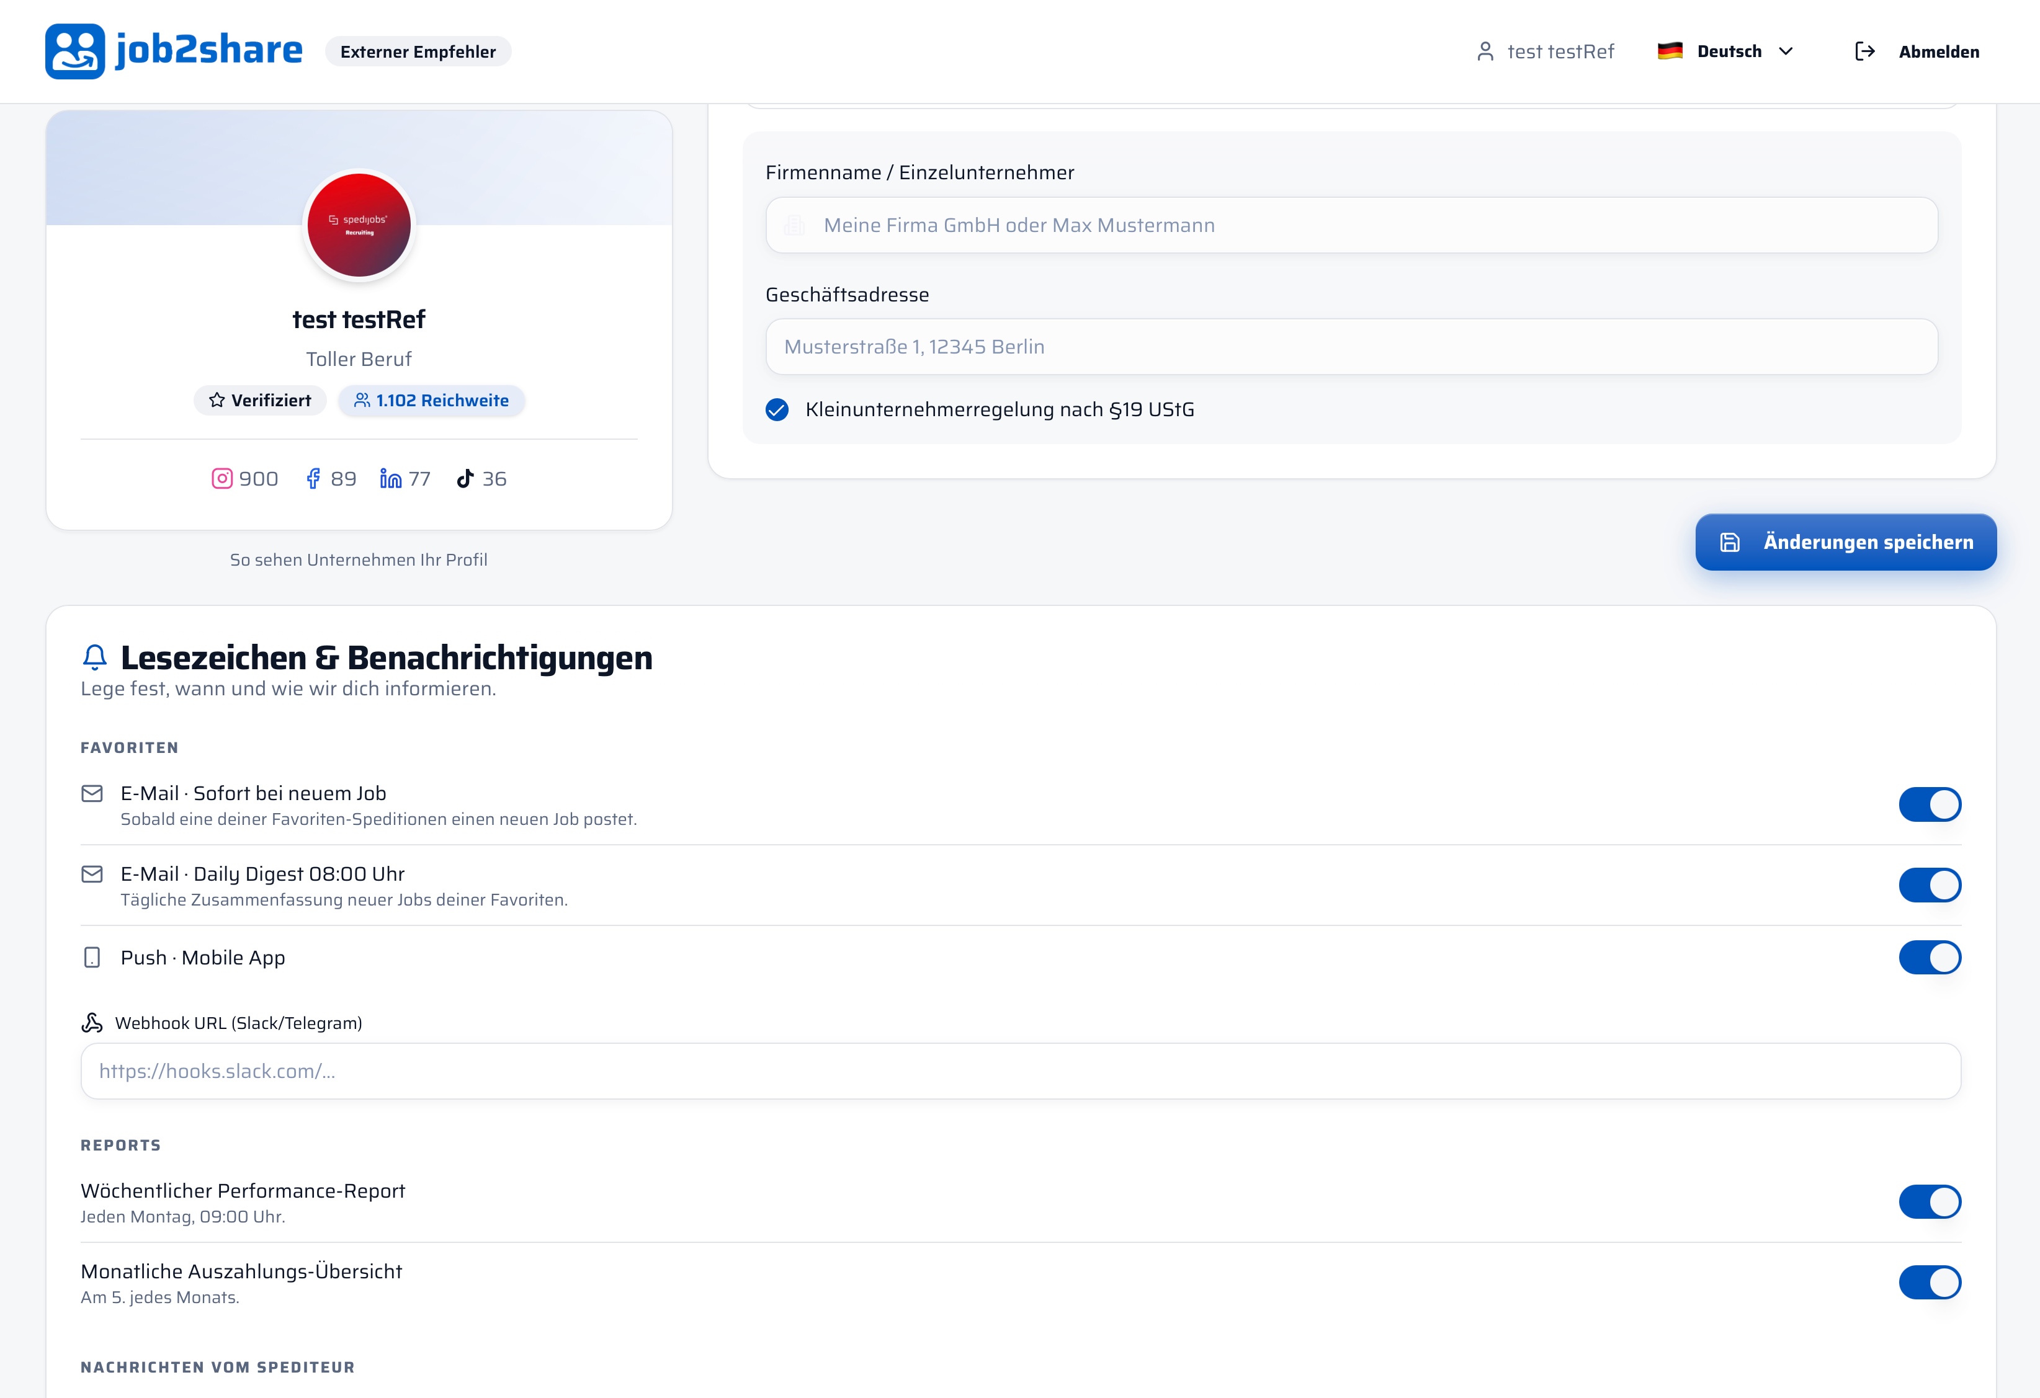The width and height of the screenshot is (2040, 1398).
Task: Click the FAVORITEN section heading
Action: point(130,748)
